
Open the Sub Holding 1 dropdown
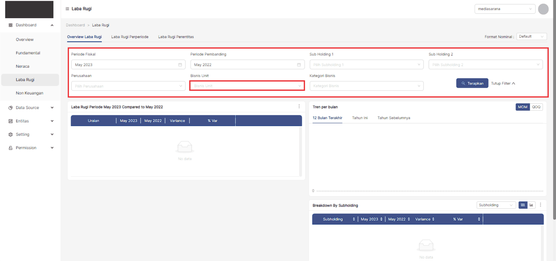(x=366, y=65)
